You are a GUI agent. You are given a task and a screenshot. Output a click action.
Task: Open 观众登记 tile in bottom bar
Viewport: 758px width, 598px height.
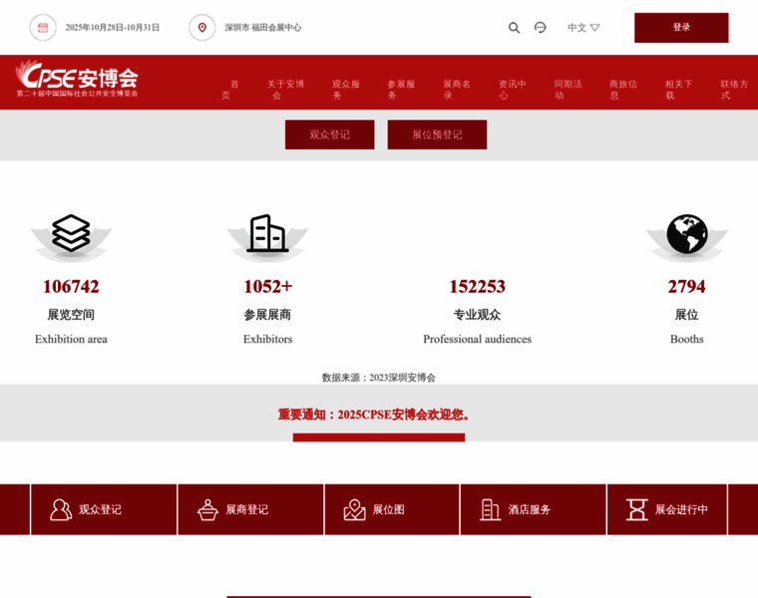(x=104, y=509)
